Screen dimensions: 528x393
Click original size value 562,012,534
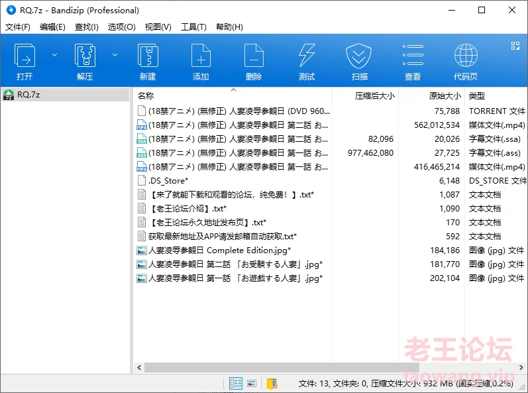coord(437,125)
